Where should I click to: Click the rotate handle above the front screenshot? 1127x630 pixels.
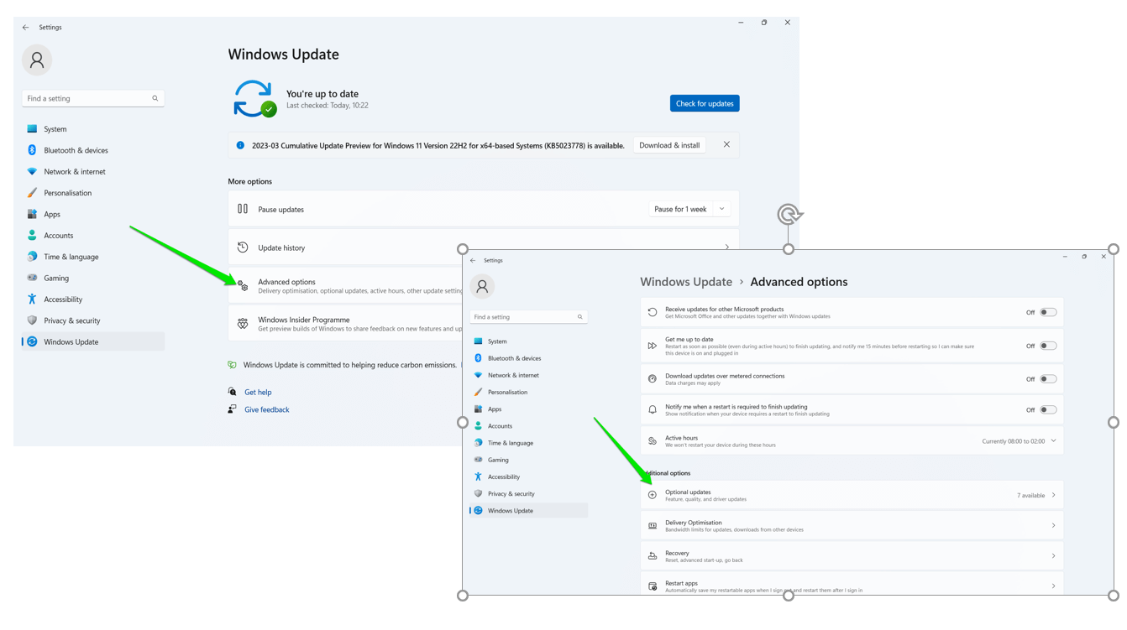coord(789,215)
